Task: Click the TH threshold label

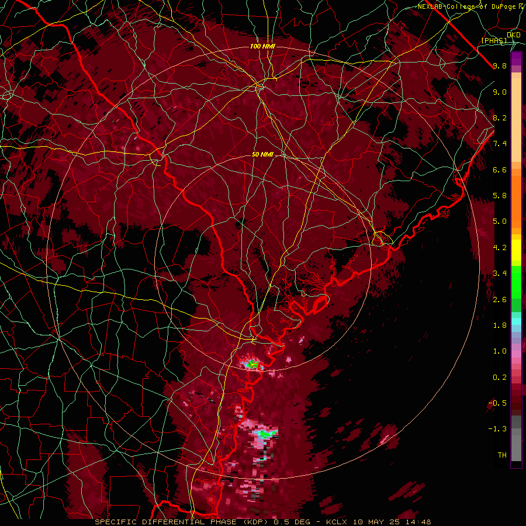Action: pyautogui.click(x=502, y=455)
